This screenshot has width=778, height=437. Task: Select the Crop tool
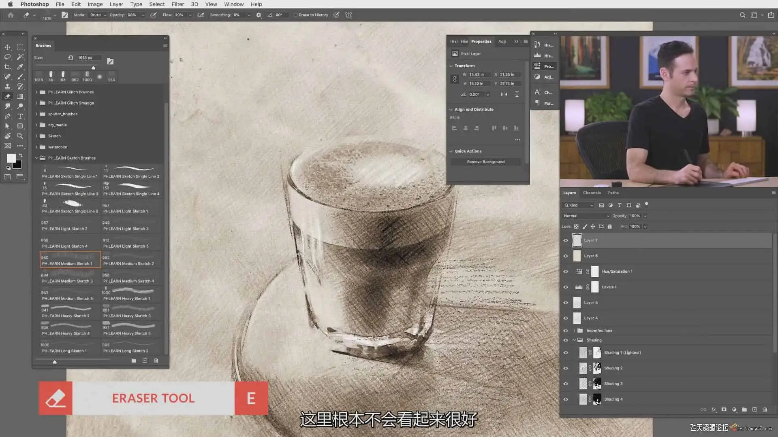pyautogui.click(x=7, y=67)
